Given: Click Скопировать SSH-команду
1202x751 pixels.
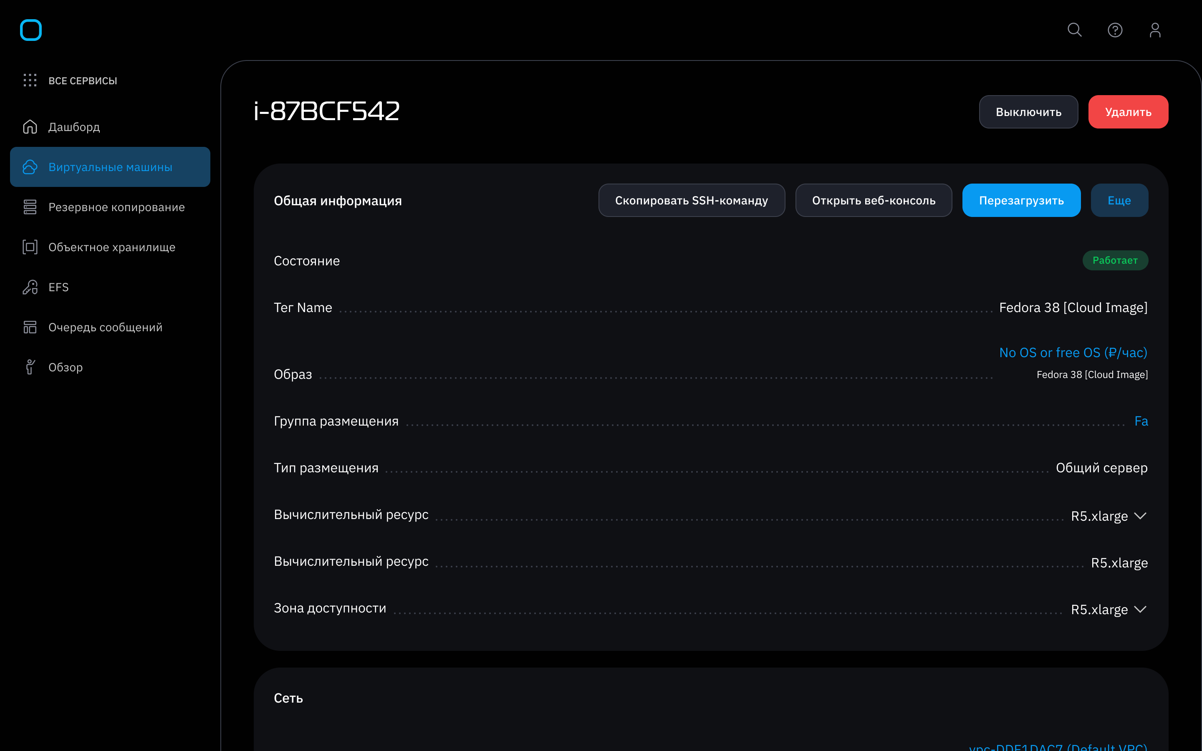Looking at the screenshot, I should pyautogui.click(x=692, y=200).
